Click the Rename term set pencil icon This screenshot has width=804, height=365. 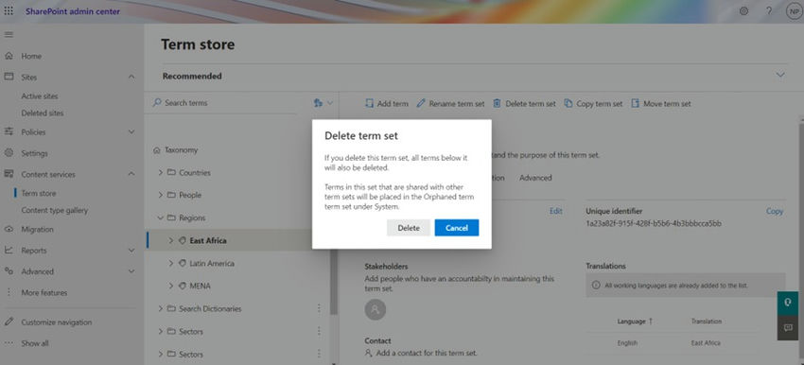pos(421,103)
